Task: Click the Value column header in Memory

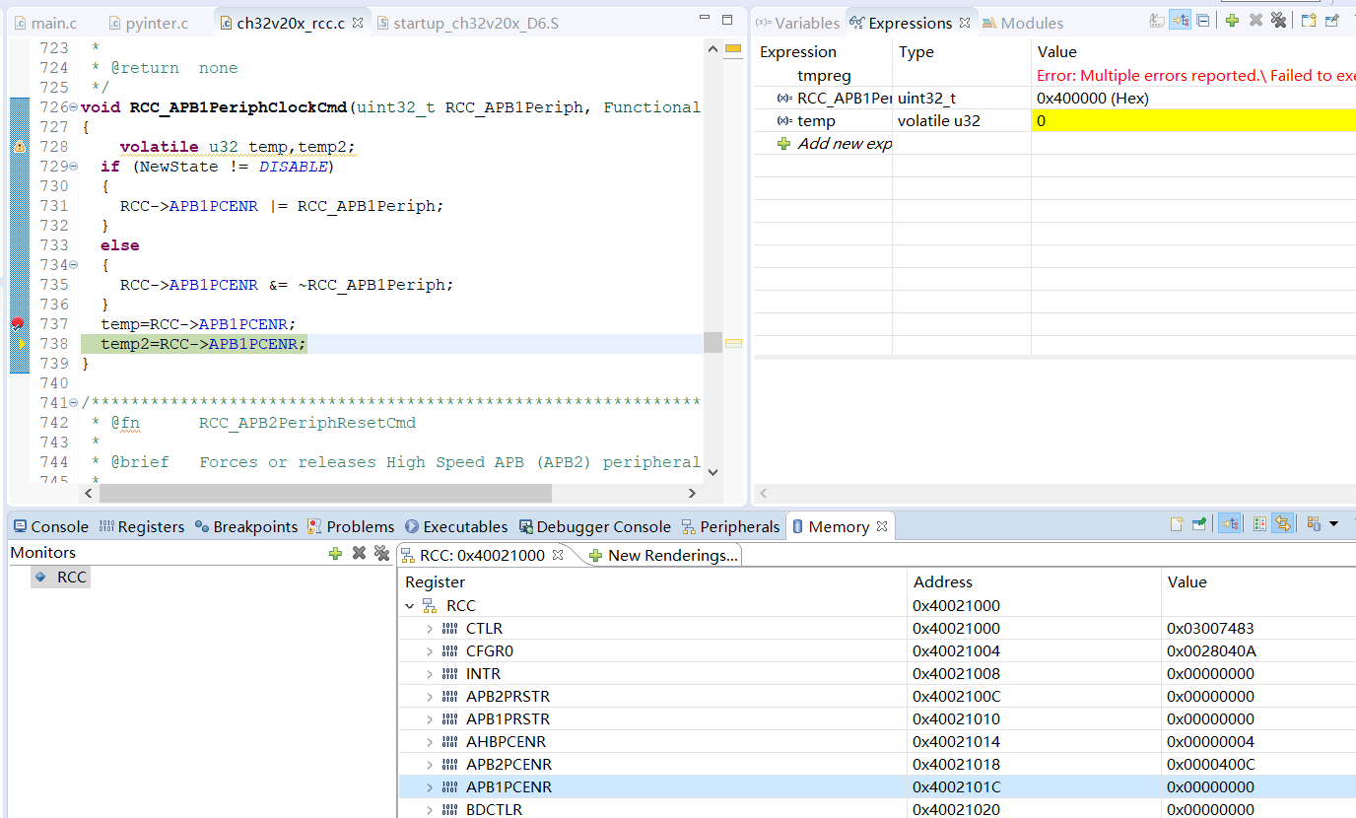Action: click(1186, 582)
